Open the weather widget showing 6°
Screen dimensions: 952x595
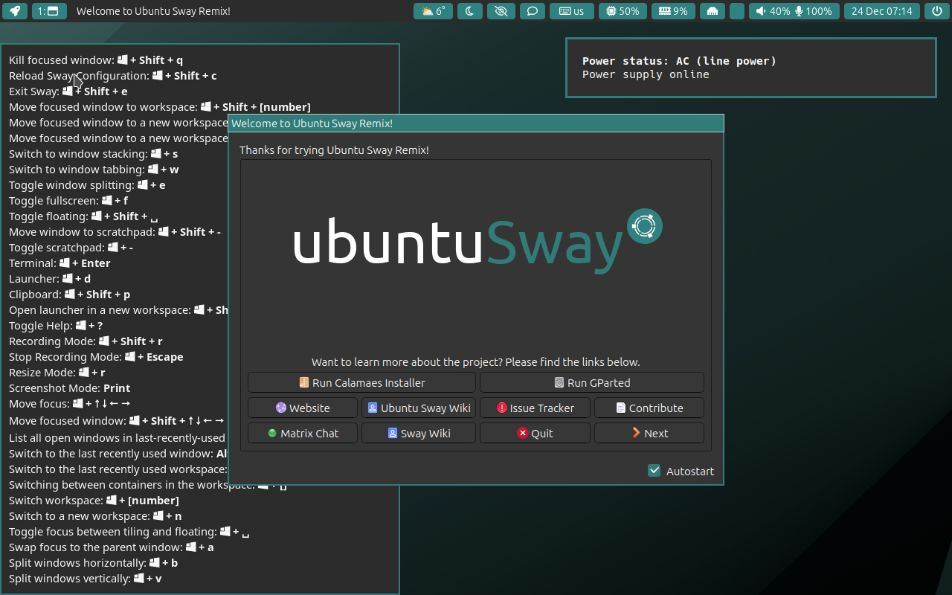[433, 11]
